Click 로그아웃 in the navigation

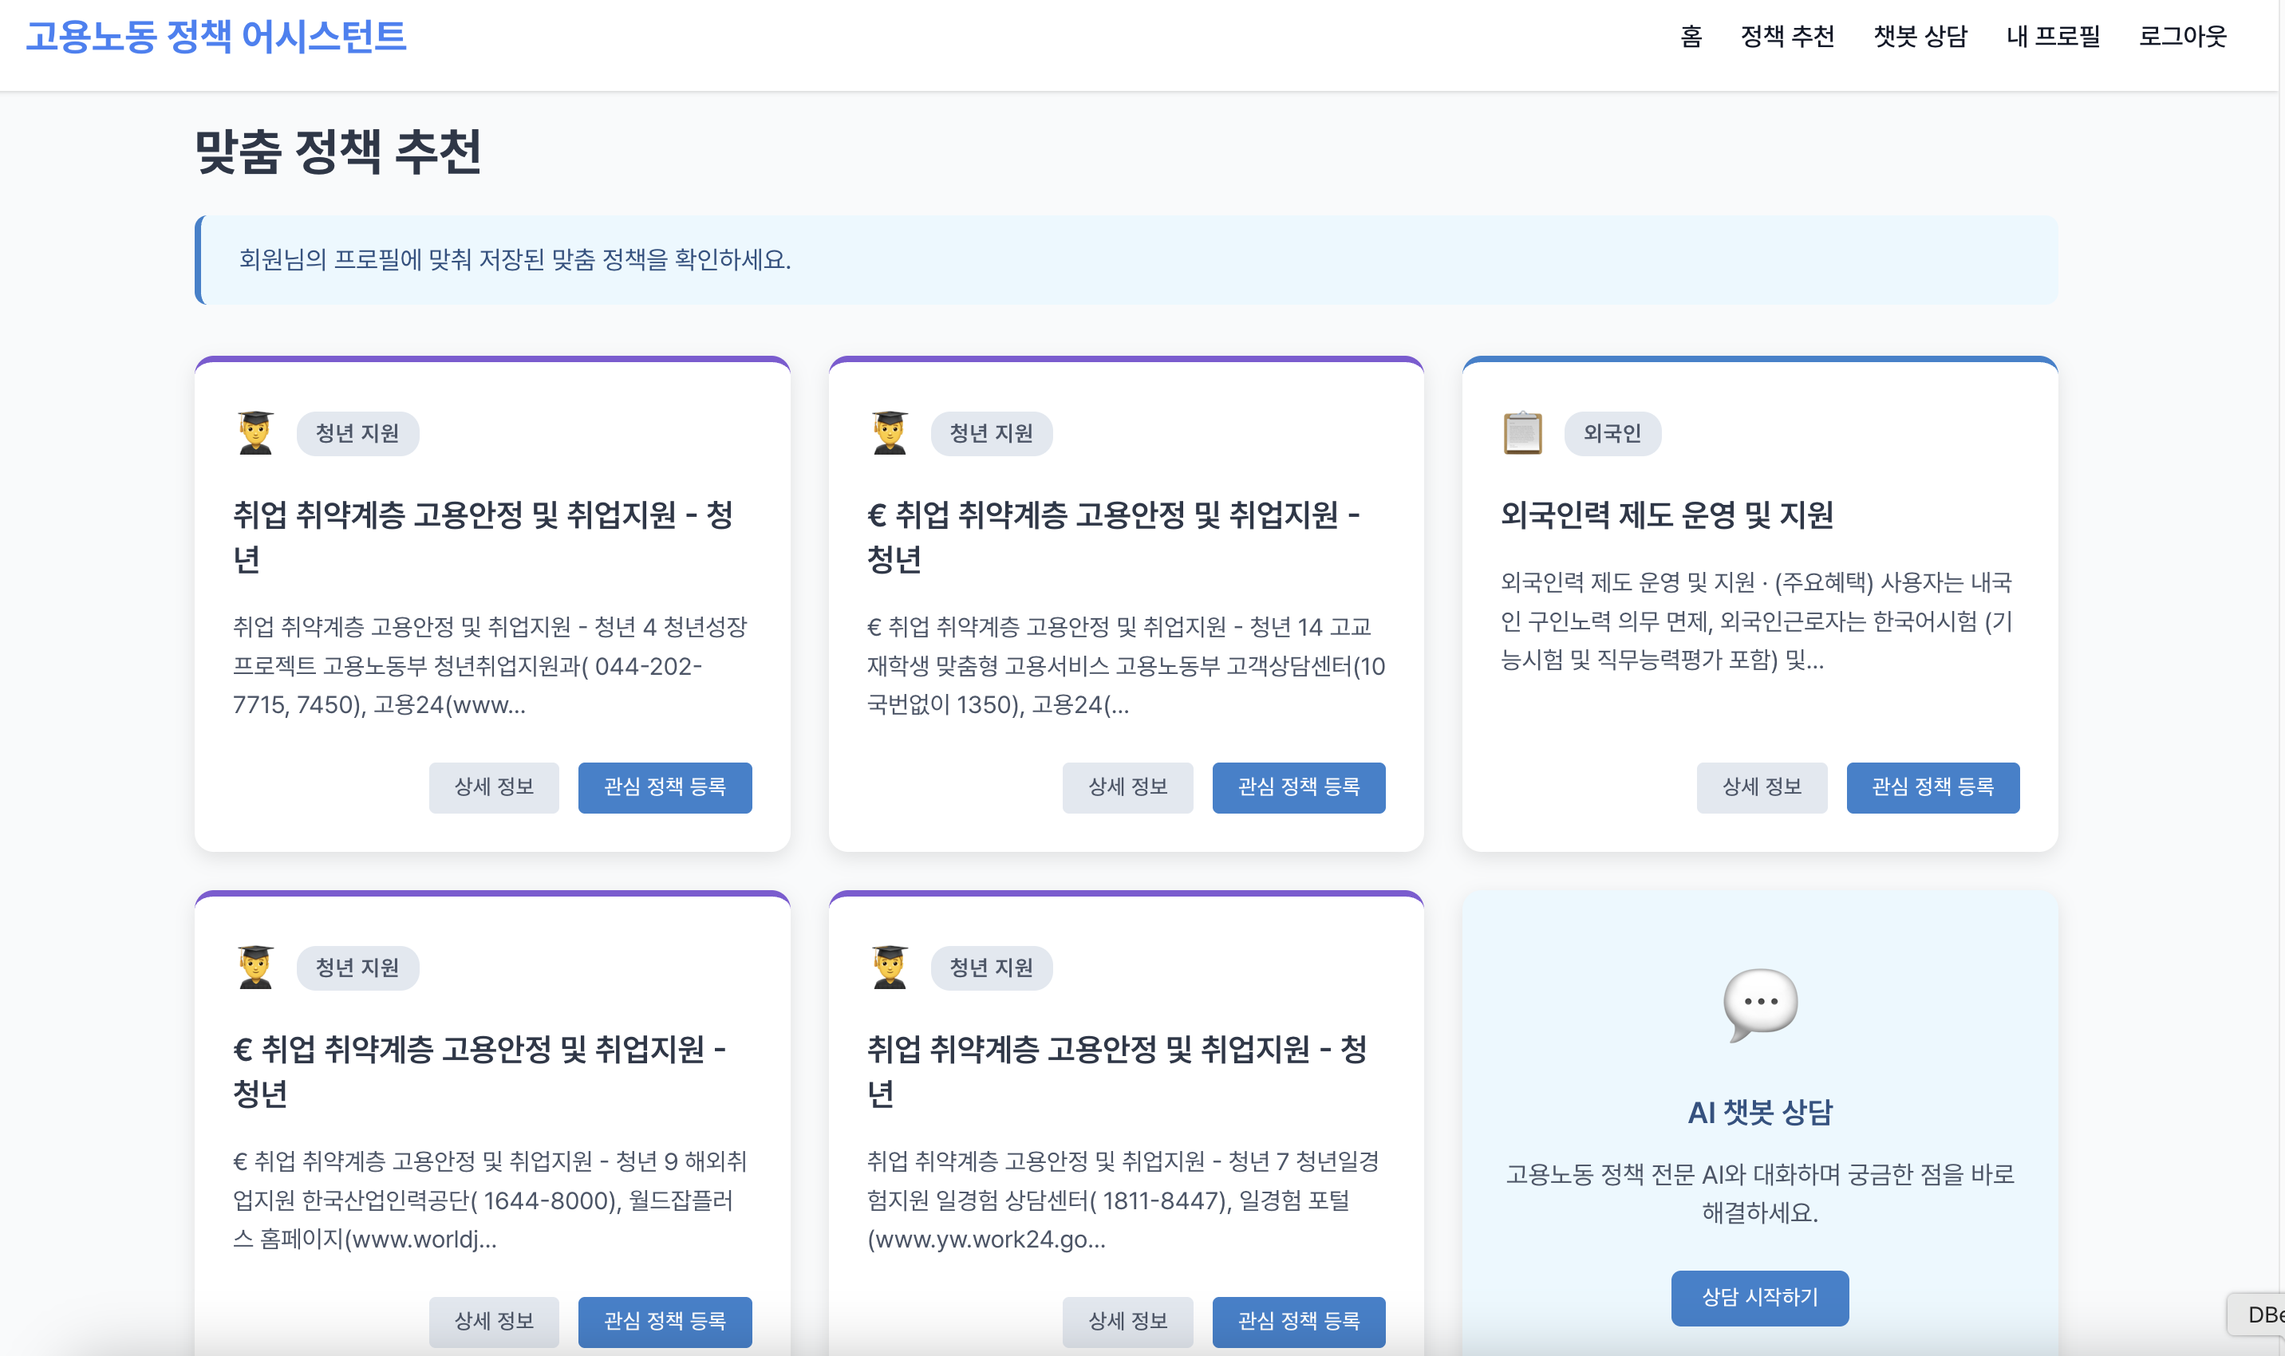click(2183, 37)
